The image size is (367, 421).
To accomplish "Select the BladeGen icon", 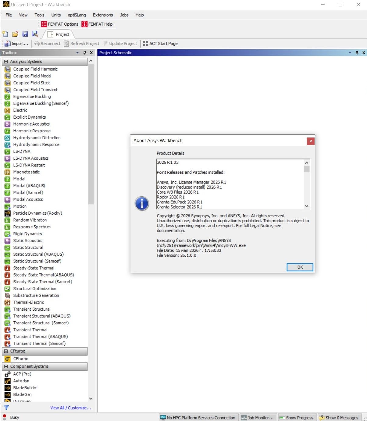I will point(8,394).
